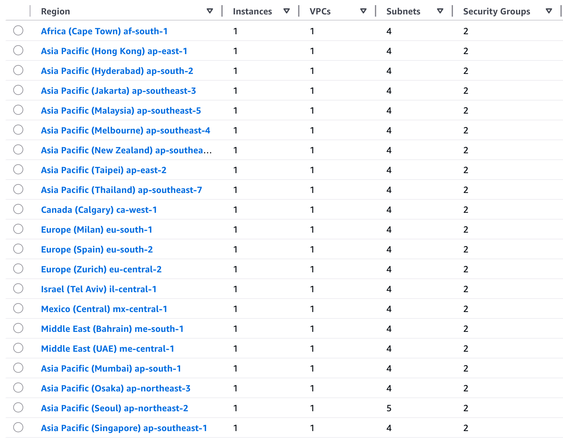This screenshot has width=563, height=441.
Task: Select the Middle East (Bahrain) radio button
Action: [18, 328]
